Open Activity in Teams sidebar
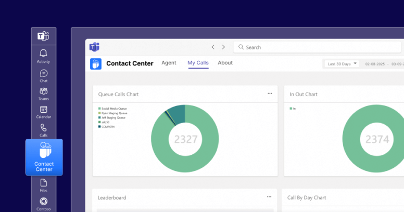This screenshot has width=404, height=212. pyautogui.click(x=43, y=56)
